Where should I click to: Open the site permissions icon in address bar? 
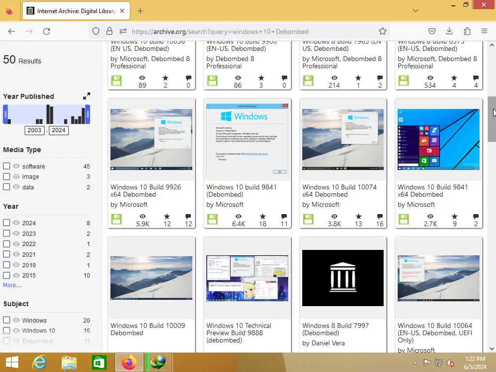point(123,31)
